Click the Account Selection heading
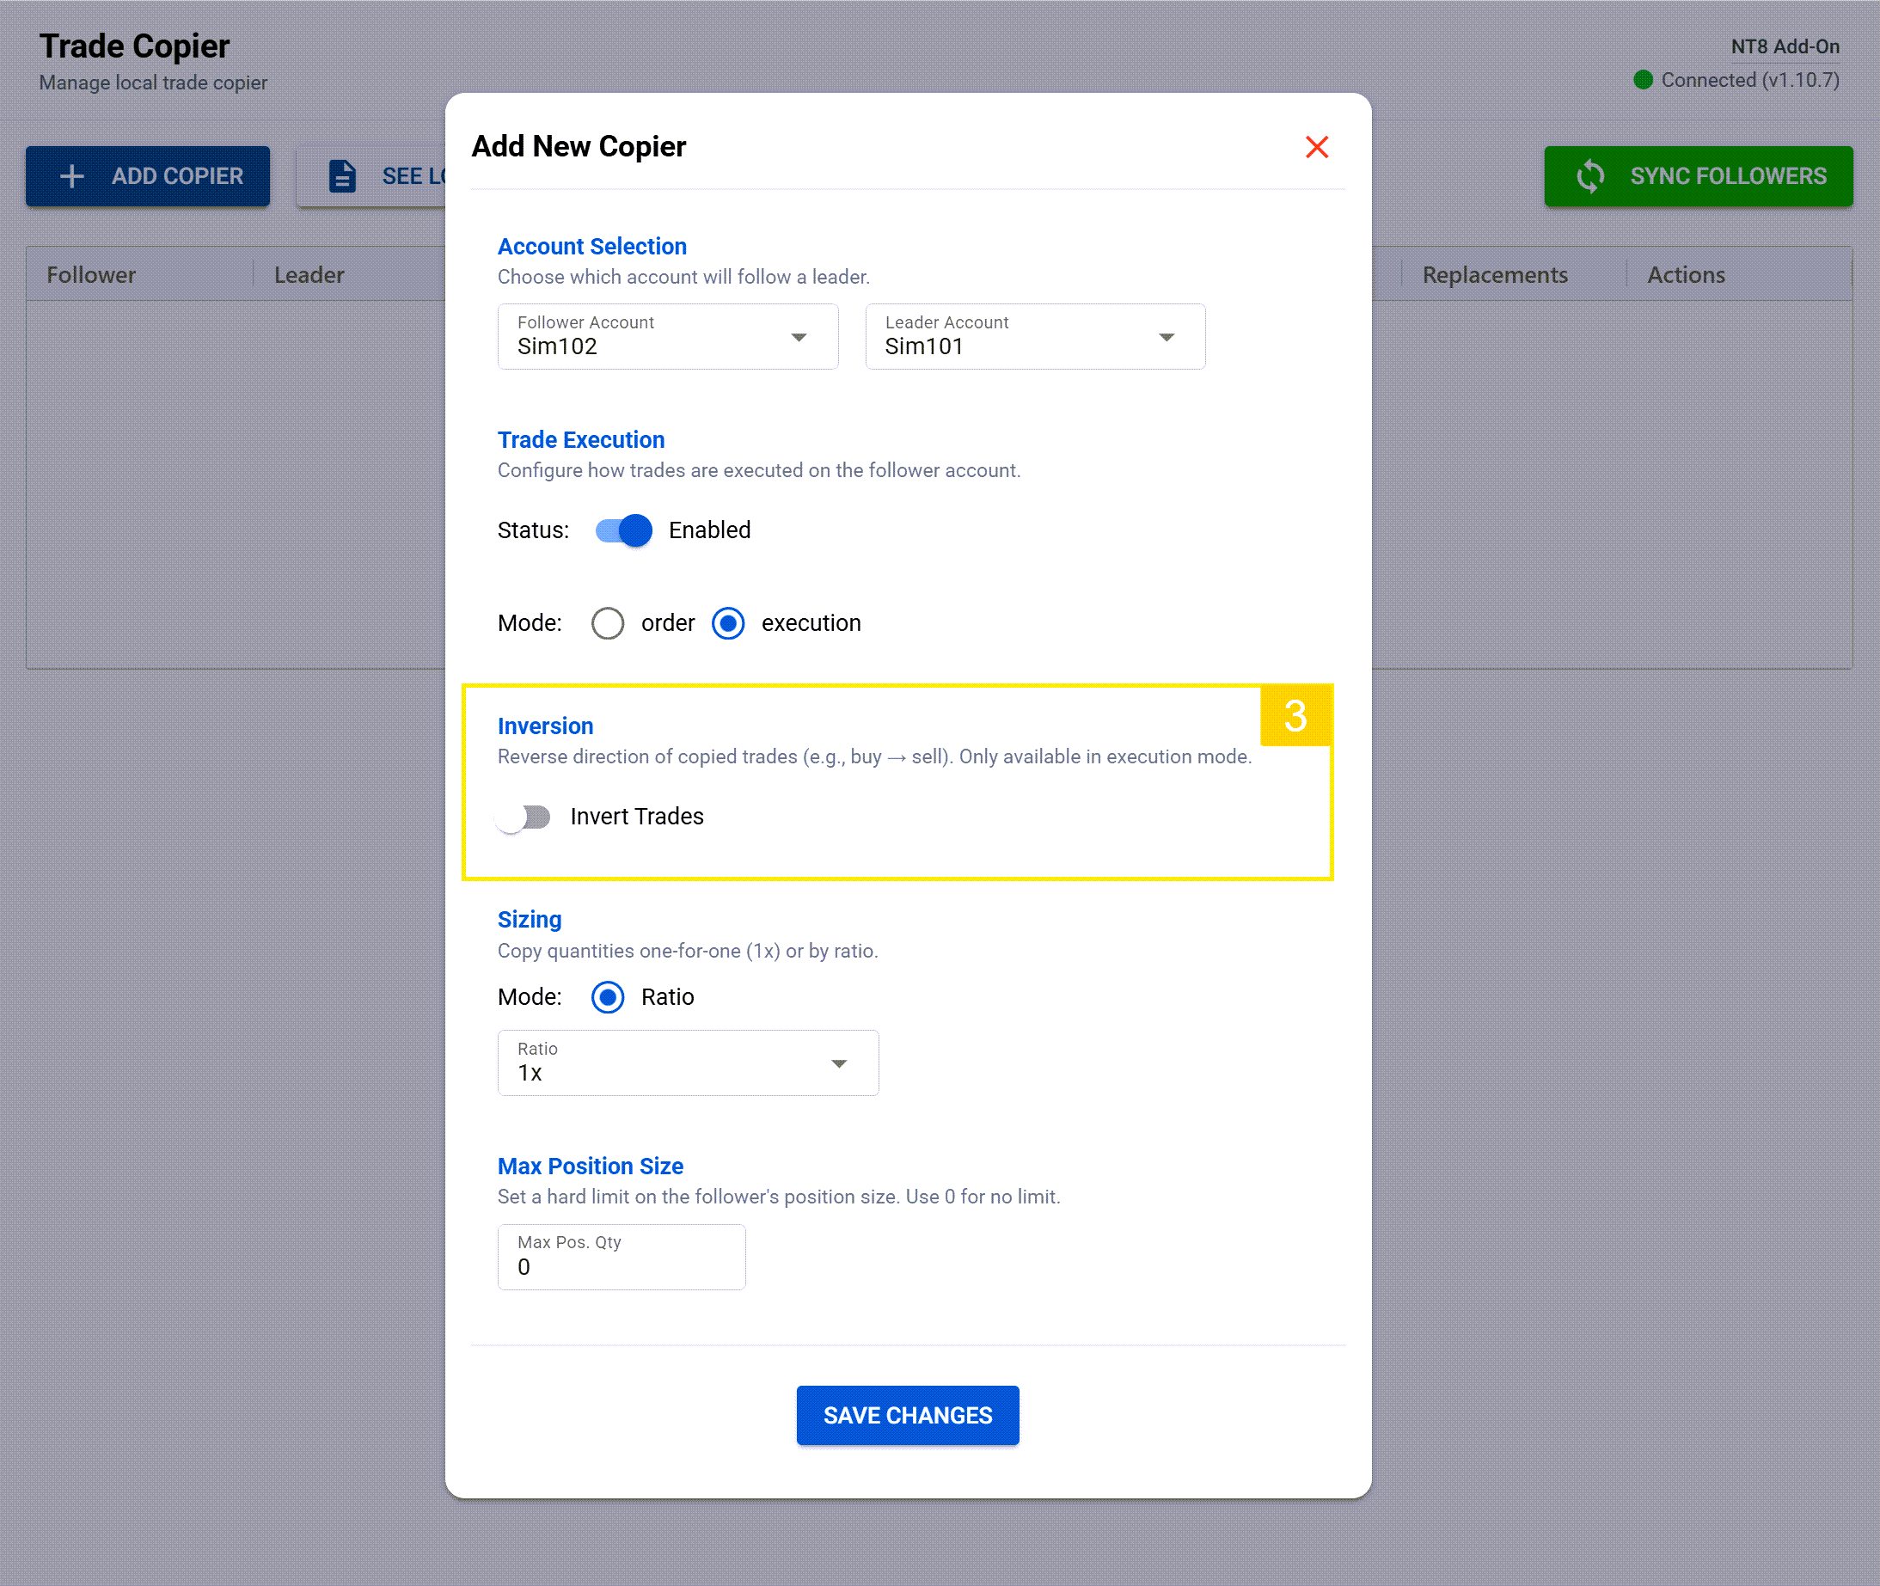The image size is (1880, 1586). pos(591,247)
